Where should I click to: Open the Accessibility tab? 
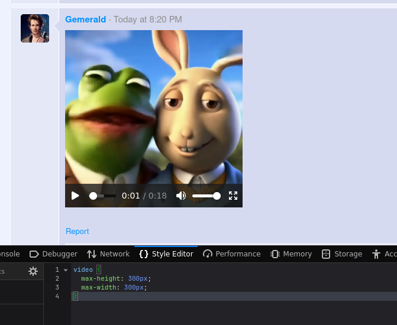384,254
